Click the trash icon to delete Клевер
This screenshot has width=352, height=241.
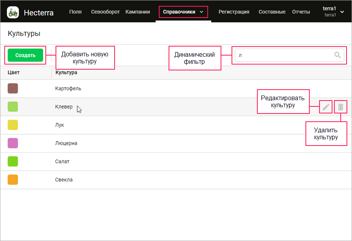341,107
